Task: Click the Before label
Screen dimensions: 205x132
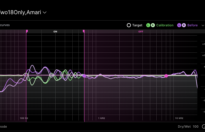Action: point(193,25)
